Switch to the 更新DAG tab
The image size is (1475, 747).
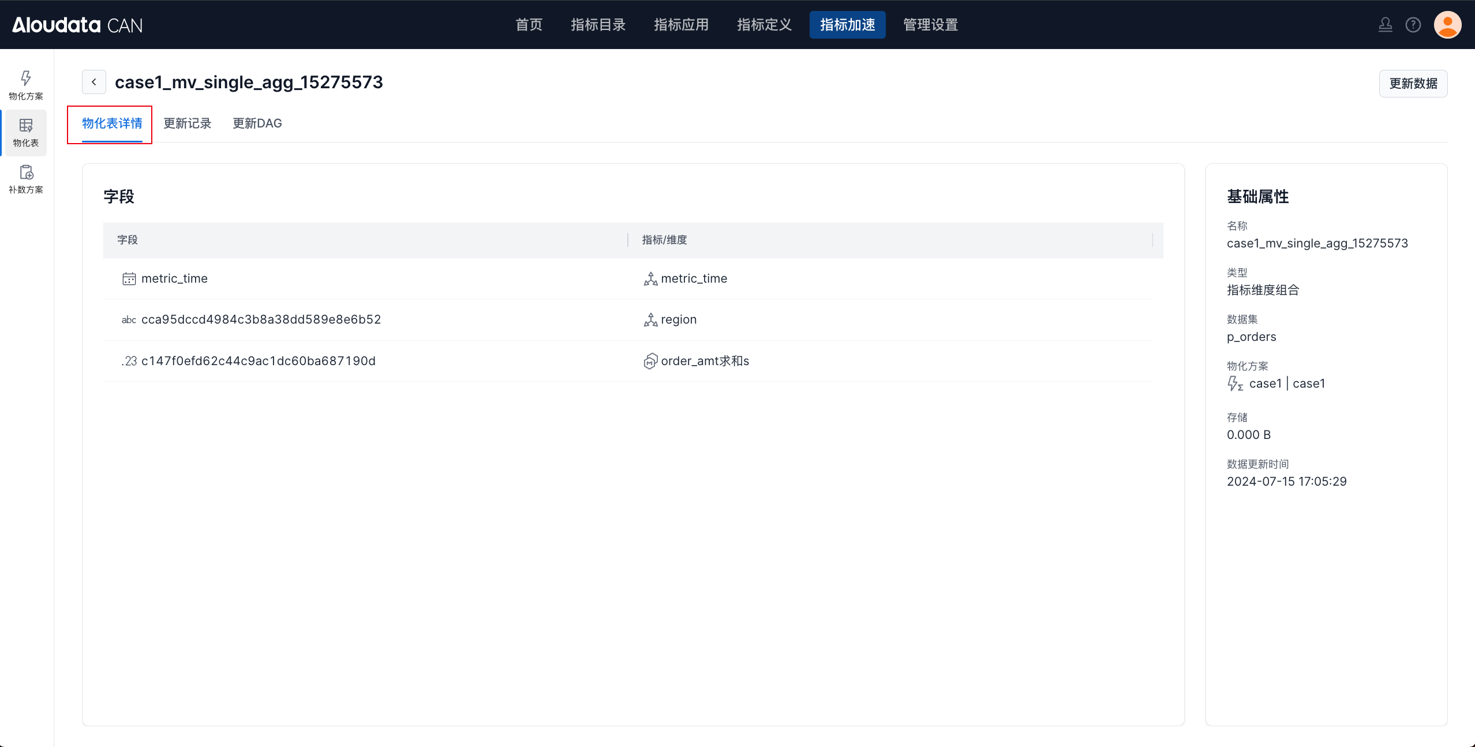tap(257, 123)
